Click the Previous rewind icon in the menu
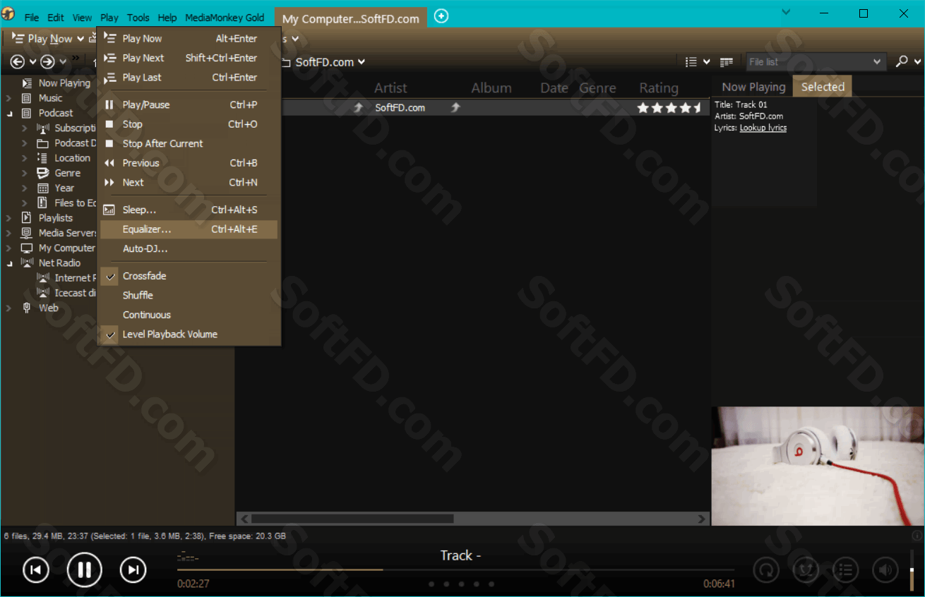Screen dimensions: 925x597 click(109, 163)
